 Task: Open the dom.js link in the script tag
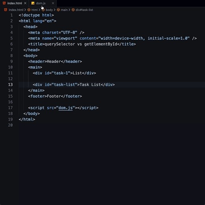tap(65, 108)
